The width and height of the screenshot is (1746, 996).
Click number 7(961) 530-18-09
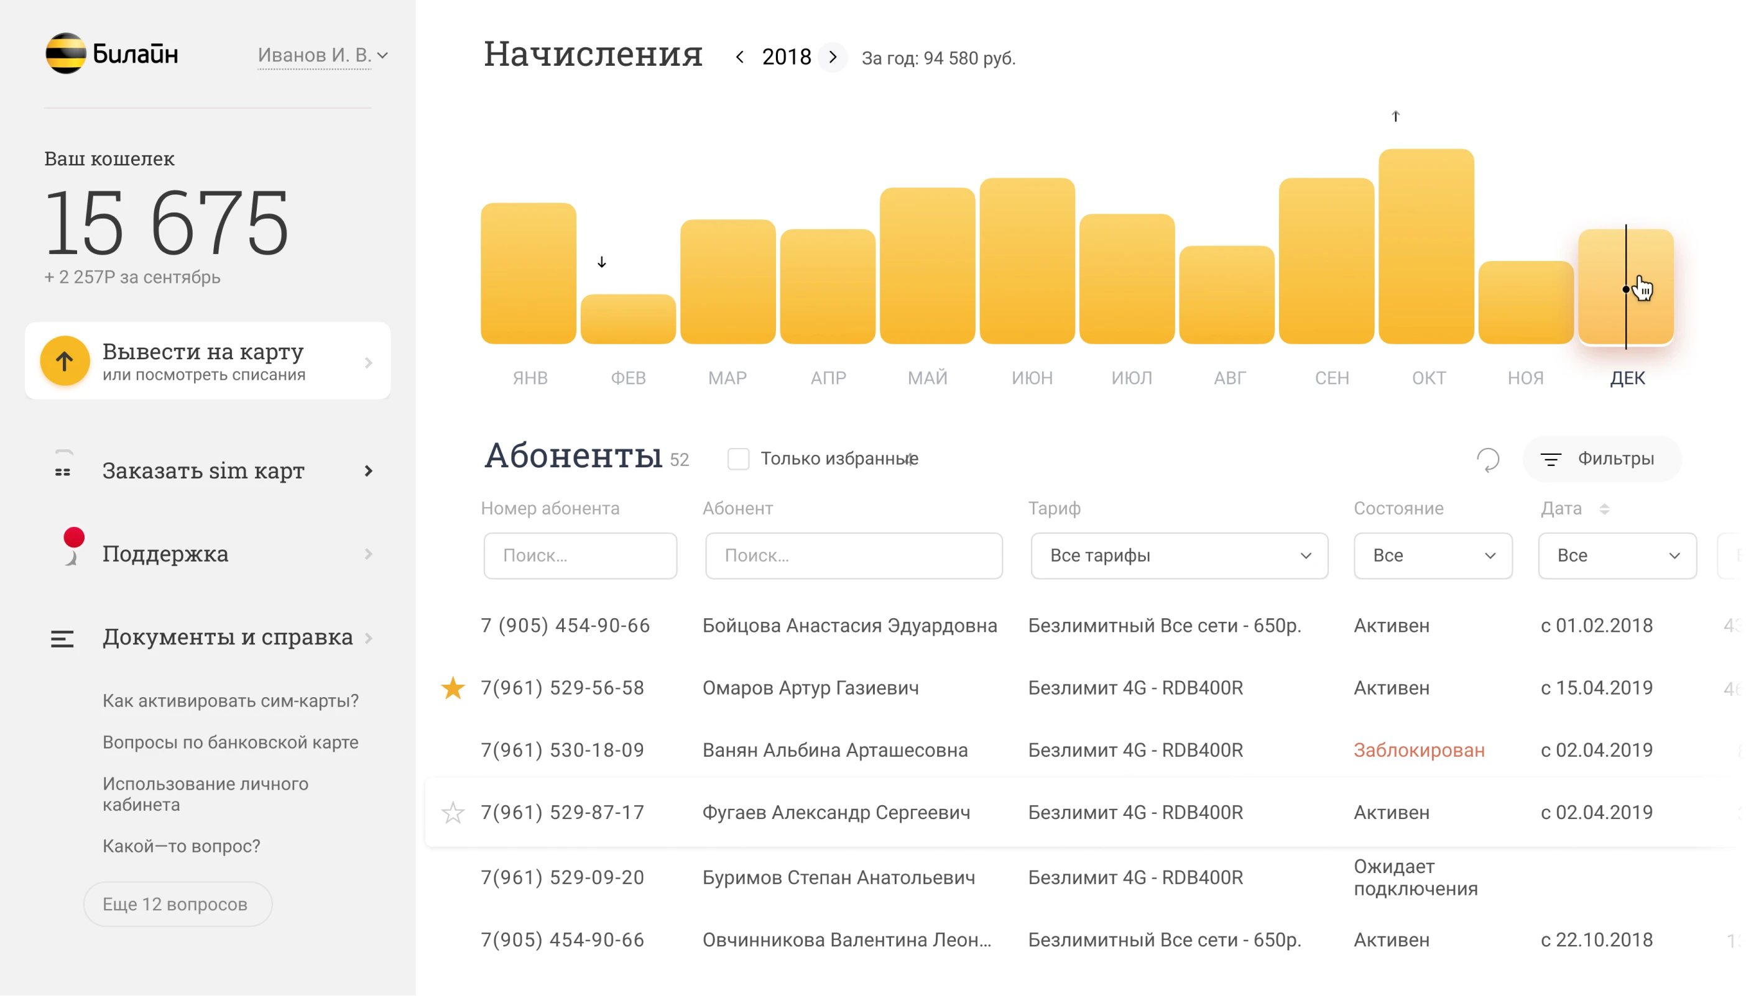click(x=563, y=750)
